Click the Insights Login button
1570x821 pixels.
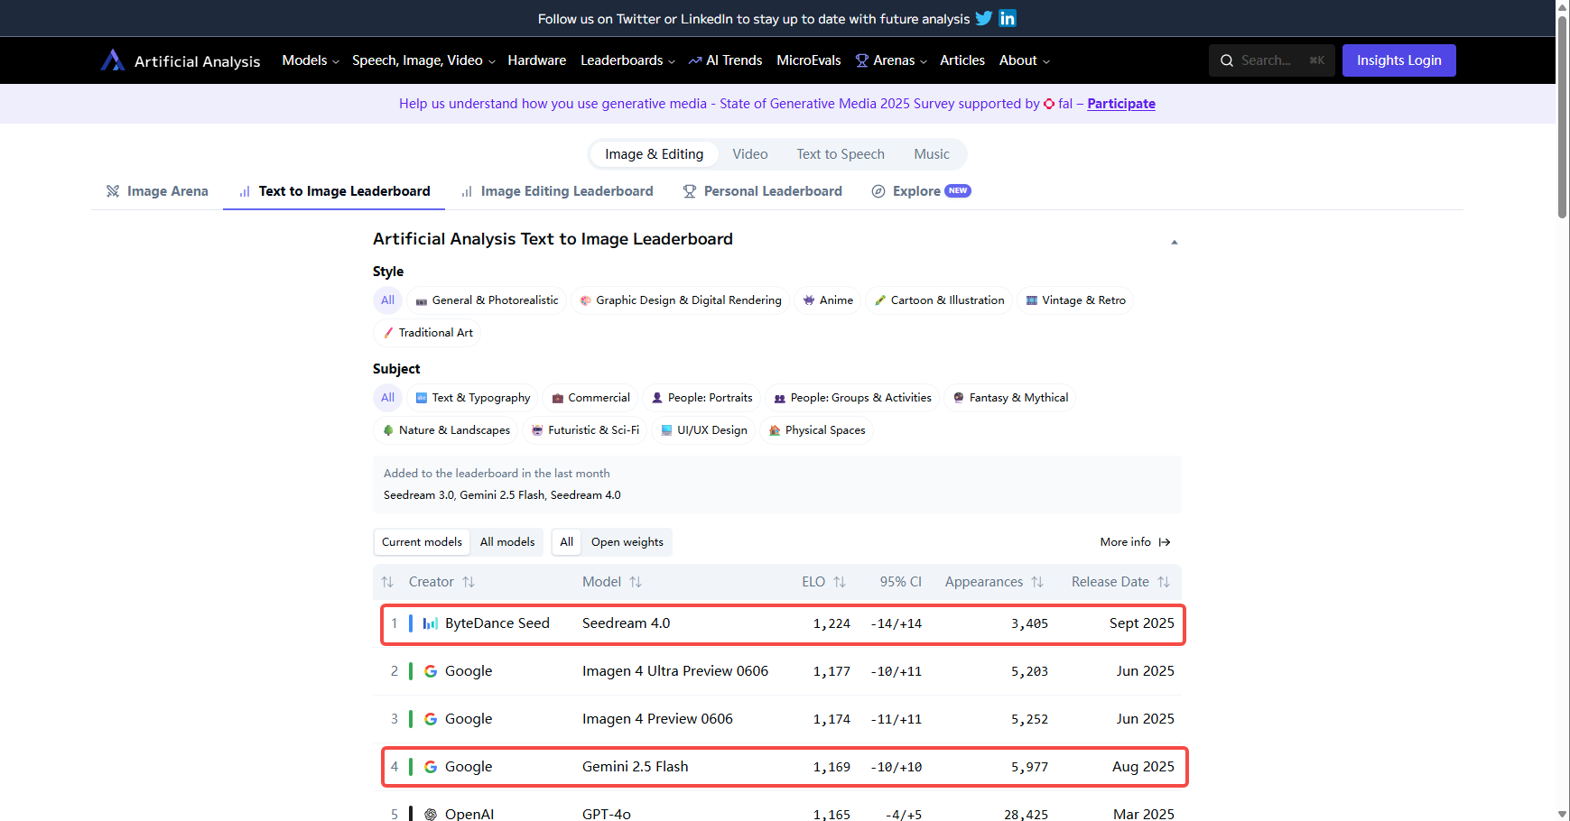click(x=1398, y=60)
